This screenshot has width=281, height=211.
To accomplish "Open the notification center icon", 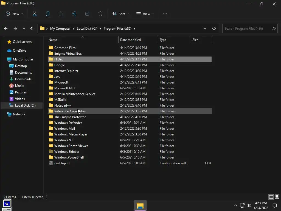I will point(274,206).
